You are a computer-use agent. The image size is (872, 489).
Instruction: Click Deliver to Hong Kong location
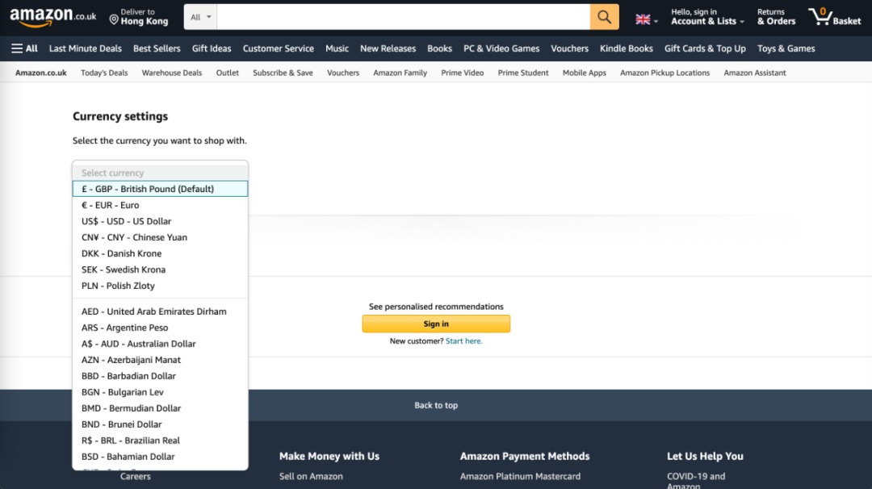coord(139,17)
